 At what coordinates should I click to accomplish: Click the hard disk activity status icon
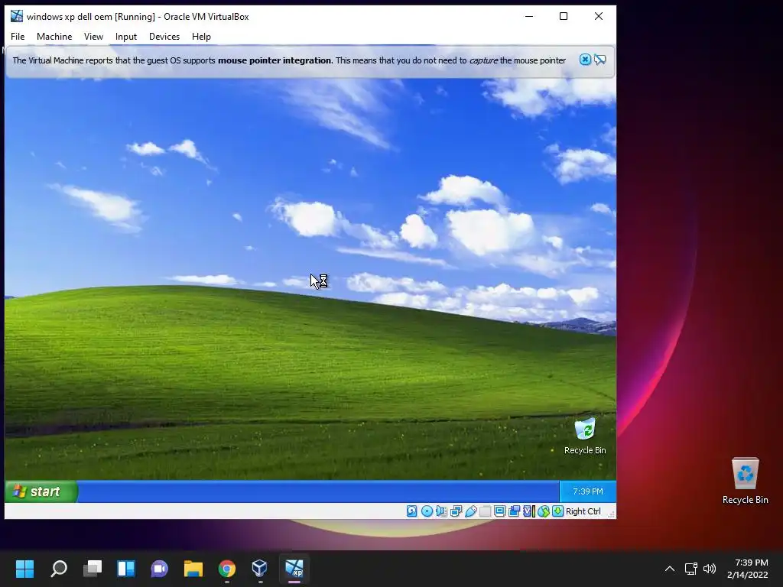click(412, 511)
